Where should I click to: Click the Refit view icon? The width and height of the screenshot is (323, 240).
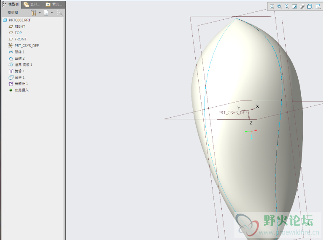272,7
